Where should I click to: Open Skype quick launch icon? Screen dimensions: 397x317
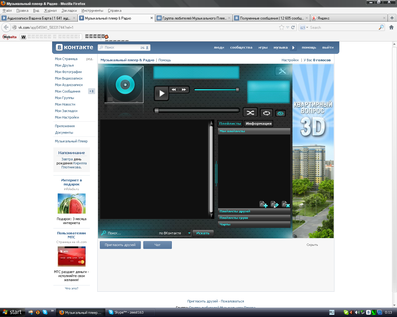[x=45, y=312]
